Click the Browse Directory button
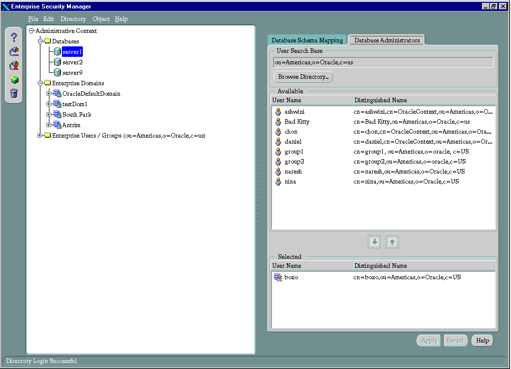The width and height of the screenshot is (511, 369). (x=303, y=77)
